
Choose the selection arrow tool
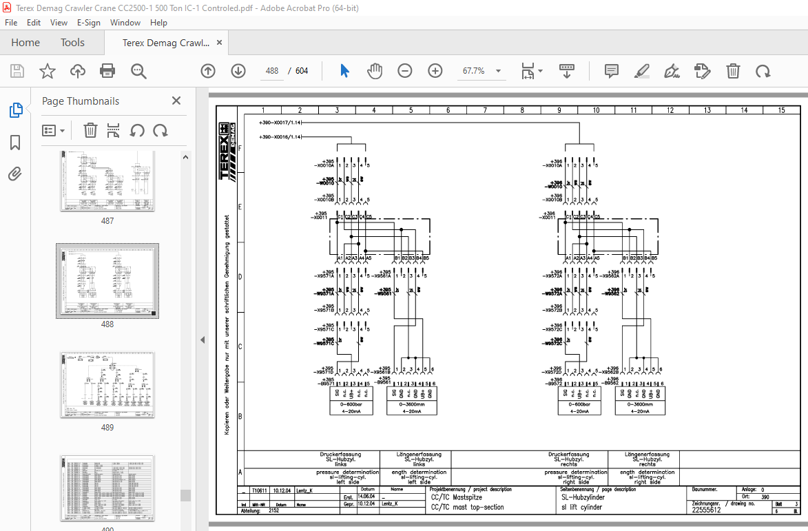pyautogui.click(x=344, y=70)
